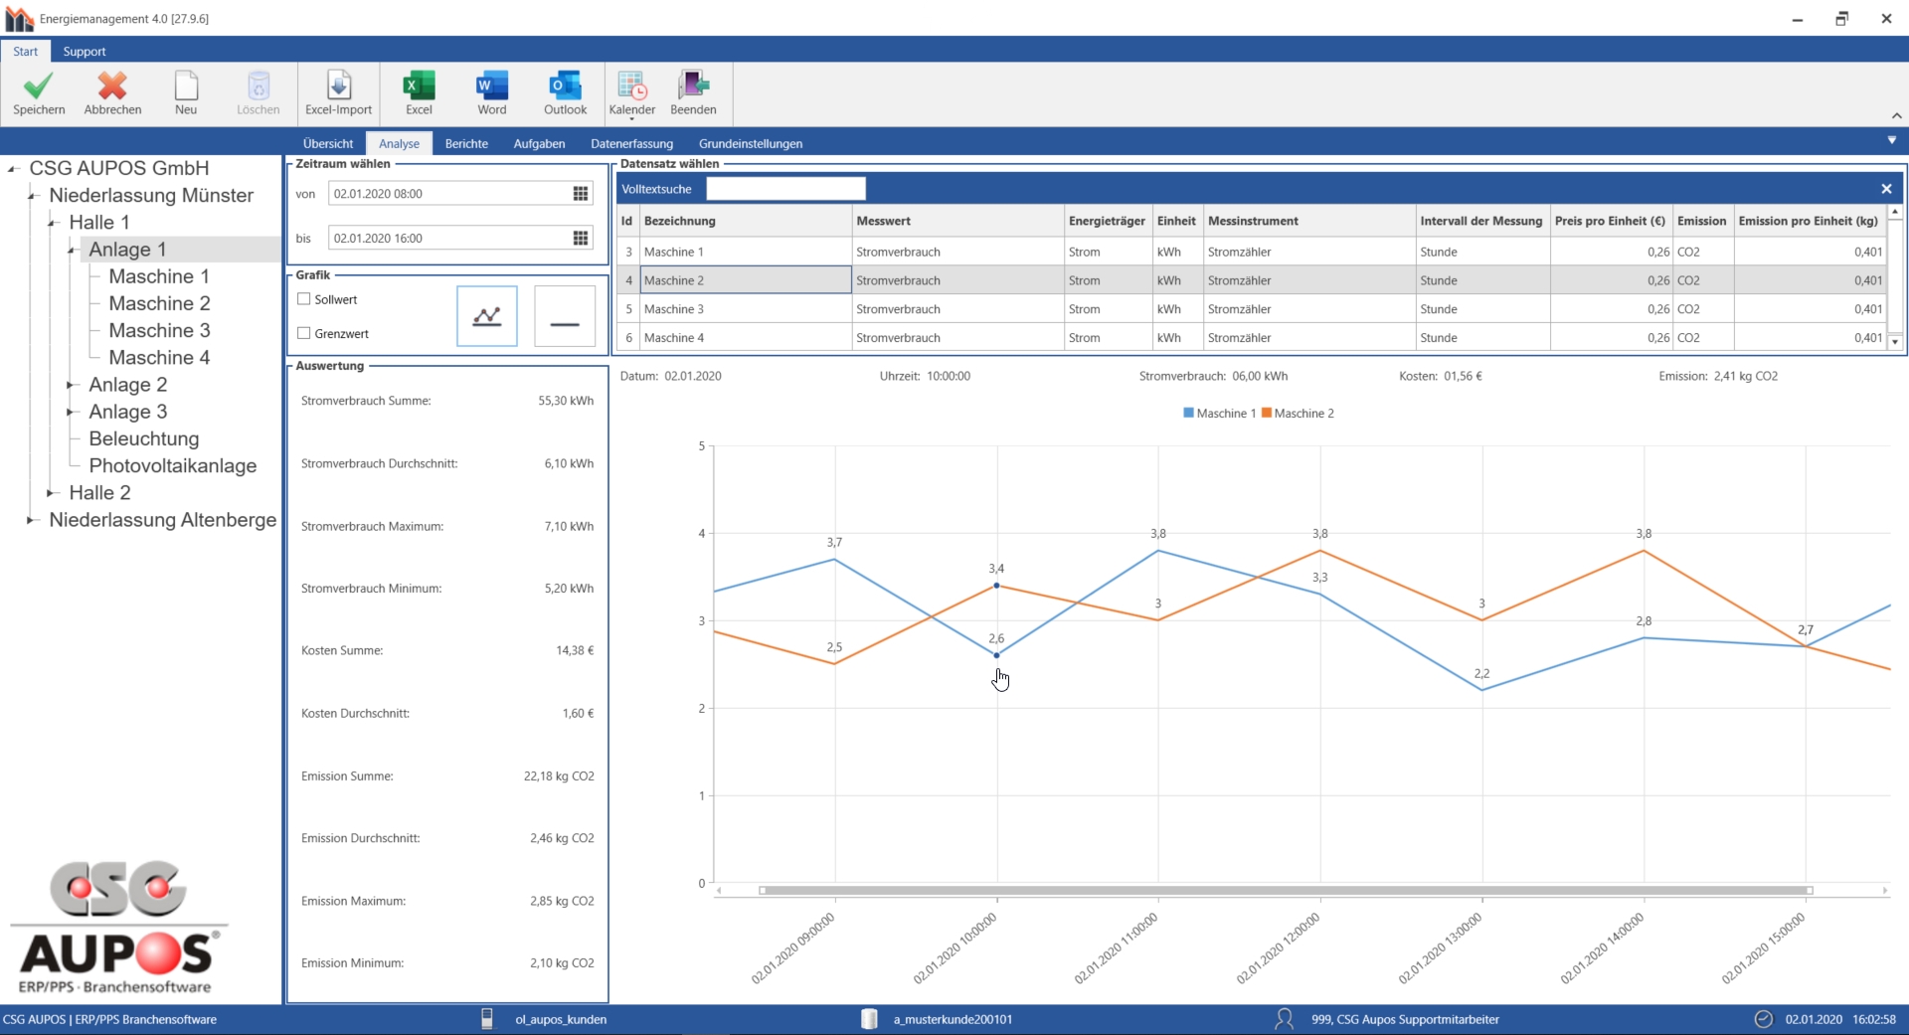Send via Outlook icon
The height and width of the screenshot is (1035, 1909).
[565, 86]
